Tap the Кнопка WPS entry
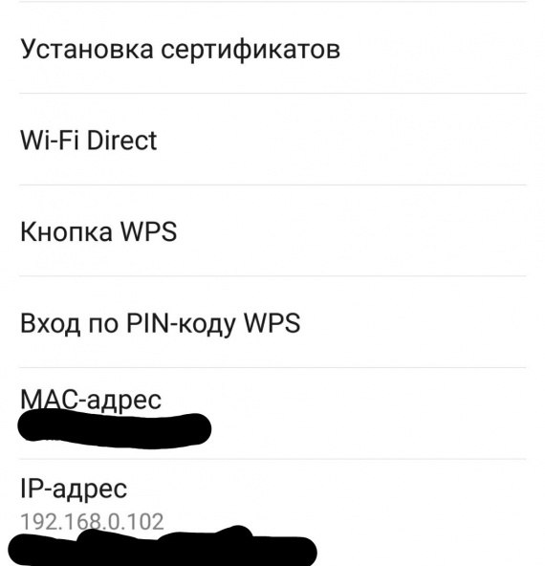The width and height of the screenshot is (545, 566). coord(272,230)
